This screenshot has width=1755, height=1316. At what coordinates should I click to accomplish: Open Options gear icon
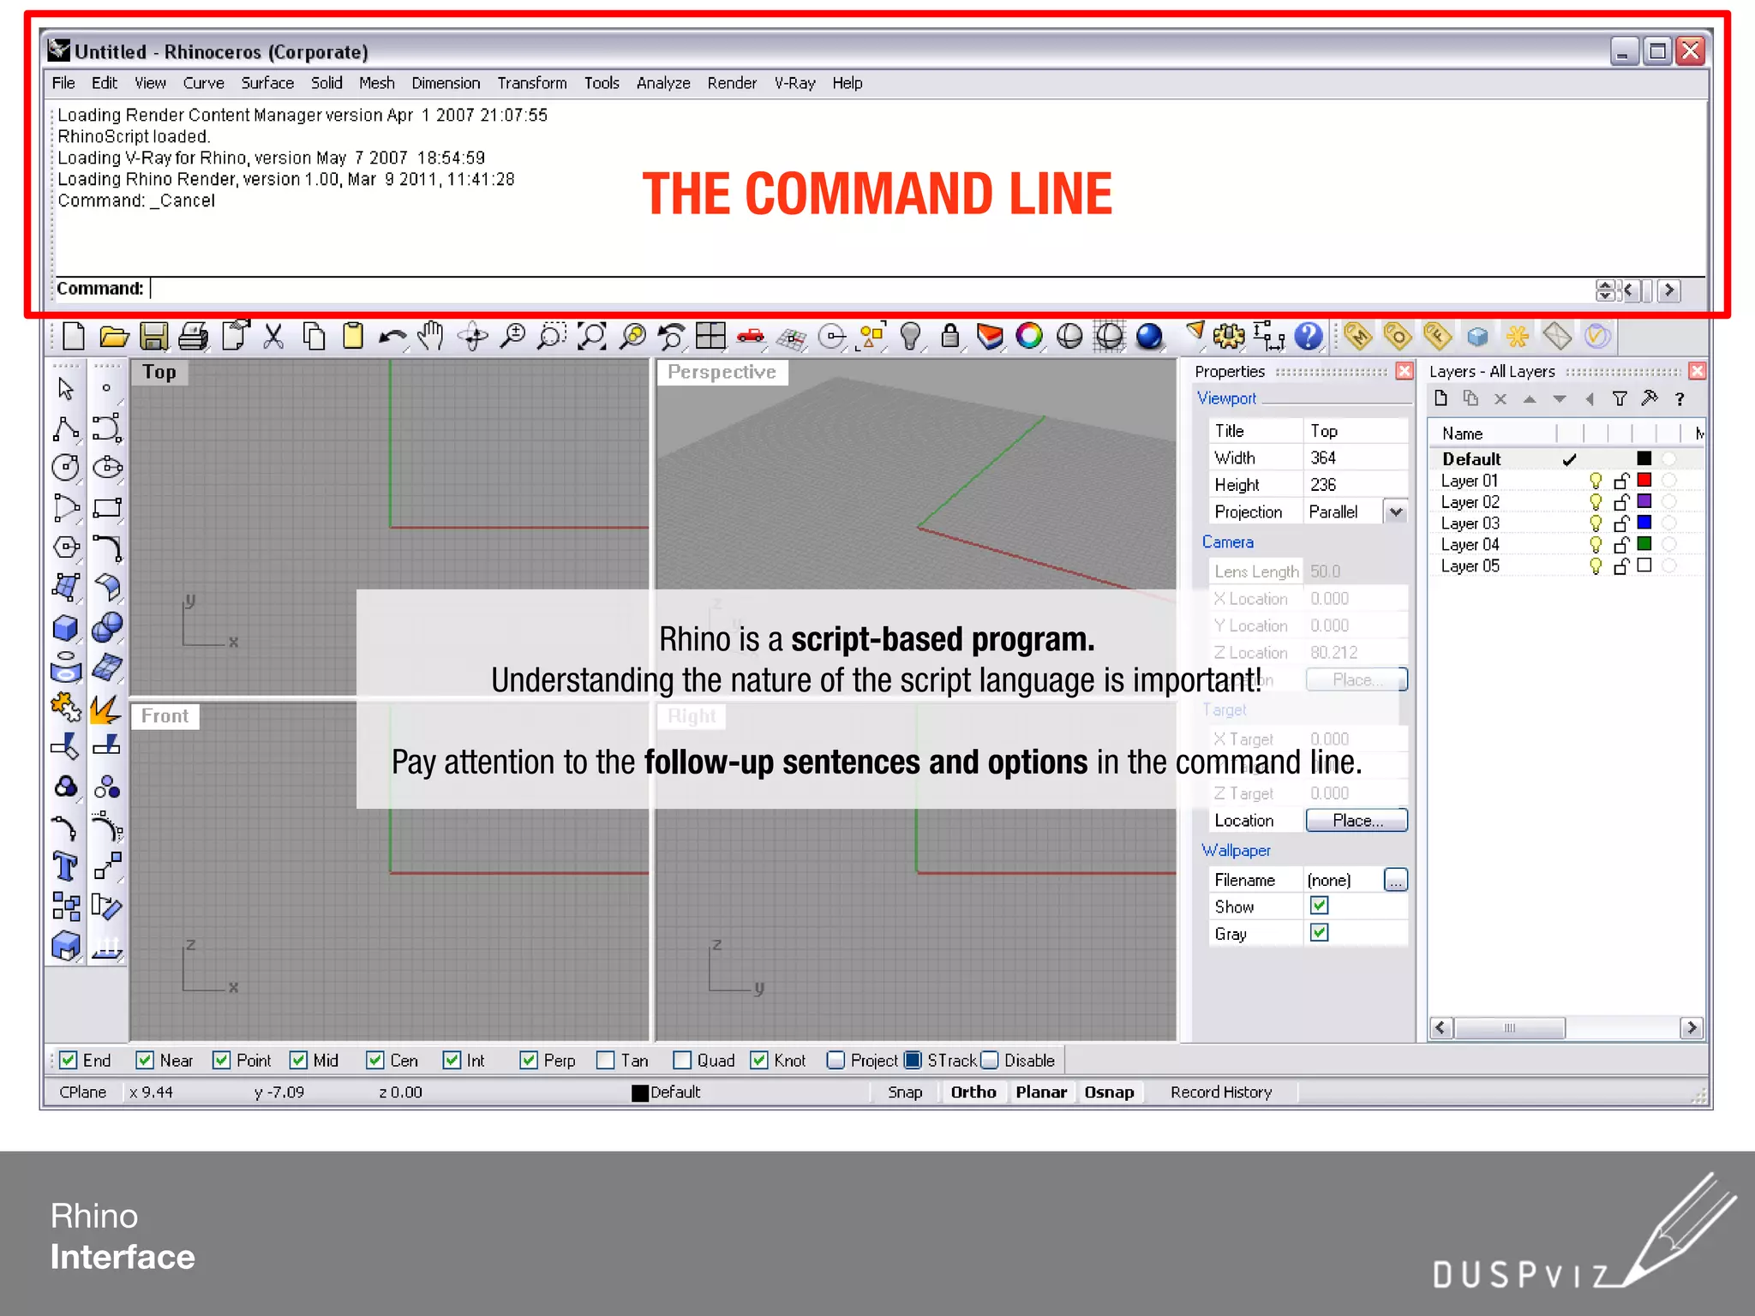[1229, 337]
